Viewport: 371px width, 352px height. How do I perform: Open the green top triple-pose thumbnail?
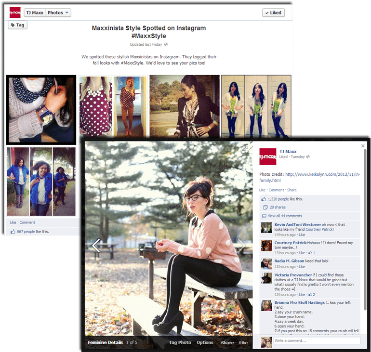pos(256,106)
